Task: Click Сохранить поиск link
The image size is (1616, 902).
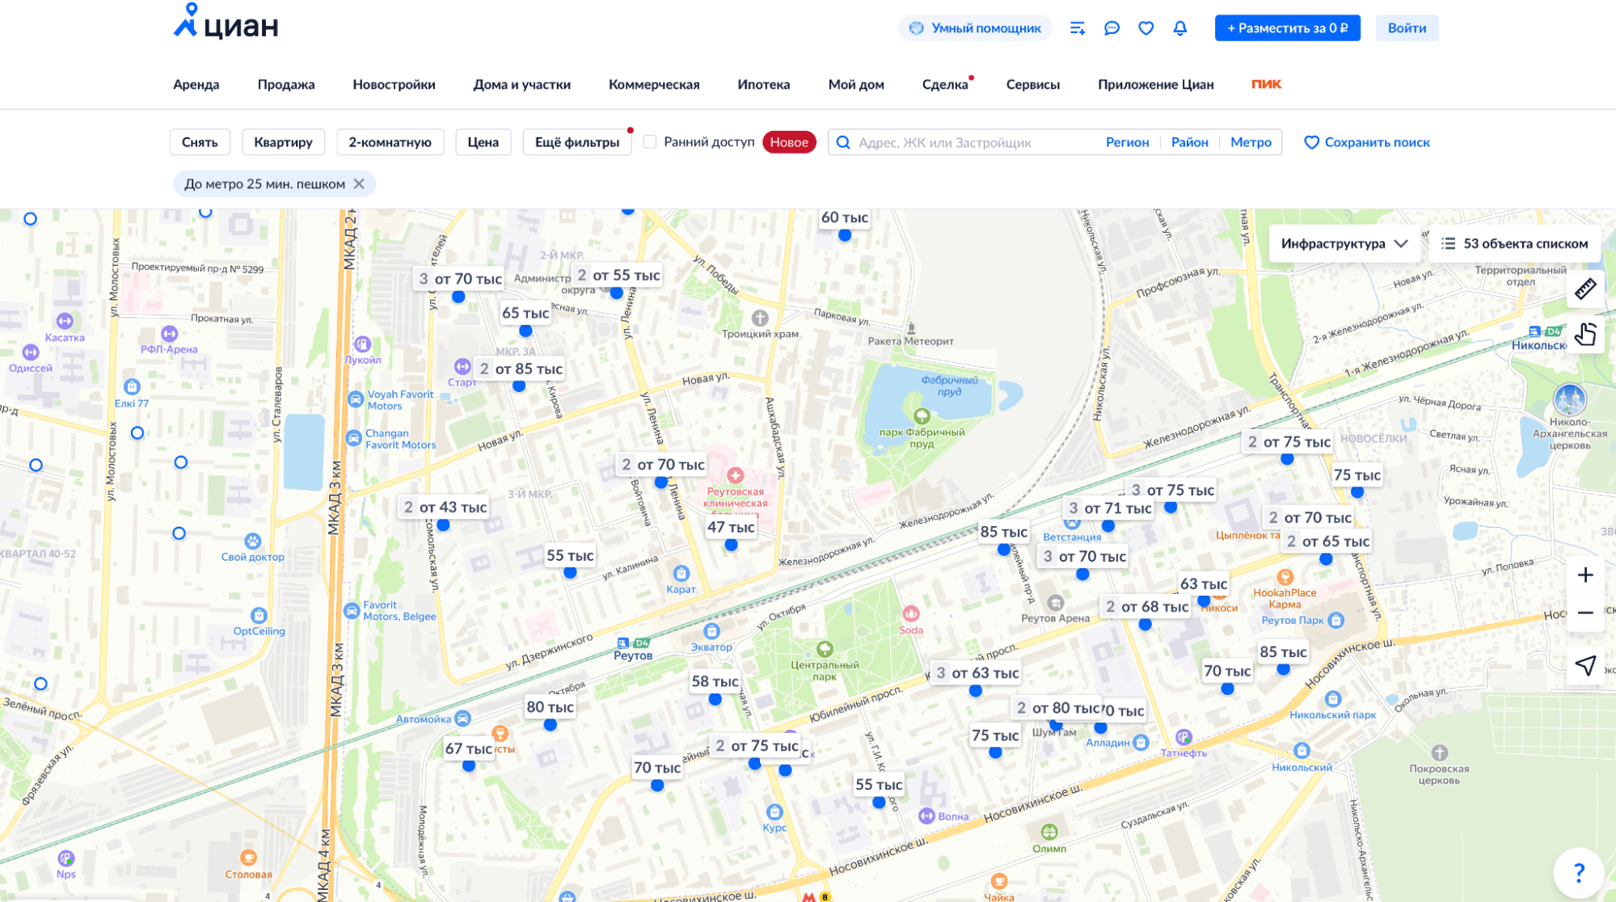Action: tap(1366, 142)
